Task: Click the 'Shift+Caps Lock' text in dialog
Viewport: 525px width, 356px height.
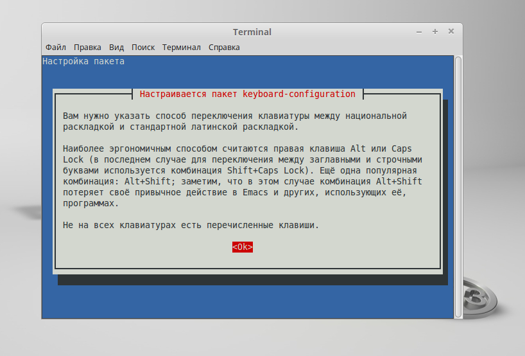Action: click(x=267, y=170)
